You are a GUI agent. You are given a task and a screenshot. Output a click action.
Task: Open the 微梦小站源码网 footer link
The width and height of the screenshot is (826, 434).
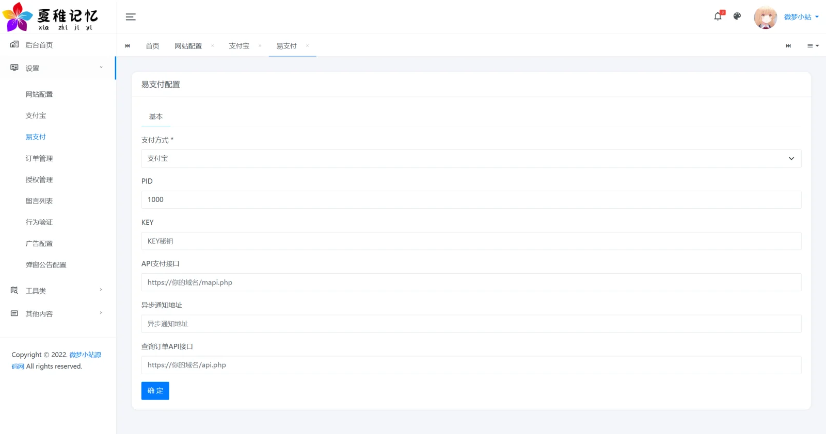(x=85, y=355)
